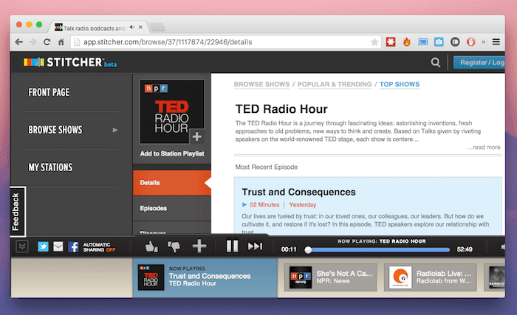Click the camera screenshot extension icon
Screen dimensions: 517x315
pyautogui.click(x=439, y=42)
